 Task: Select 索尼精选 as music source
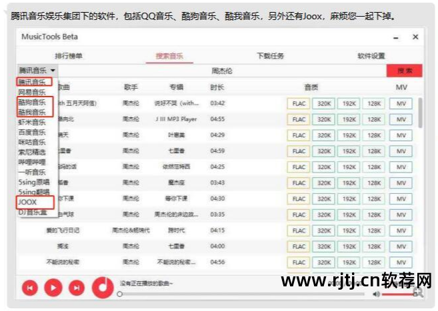[x=32, y=153]
